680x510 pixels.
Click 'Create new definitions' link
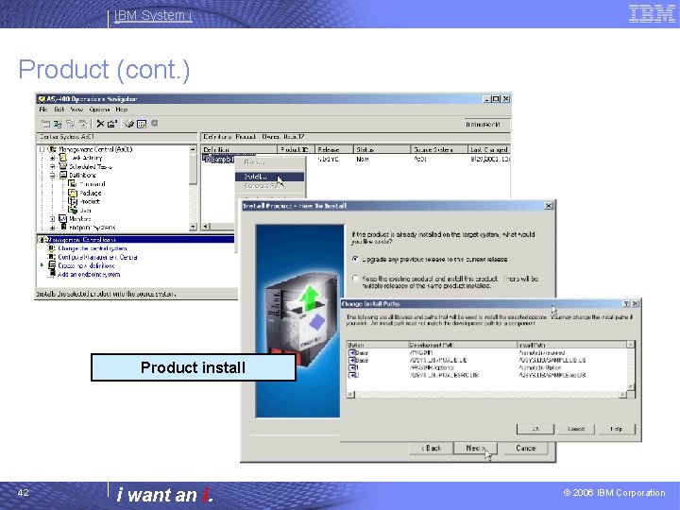pos(86,265)
